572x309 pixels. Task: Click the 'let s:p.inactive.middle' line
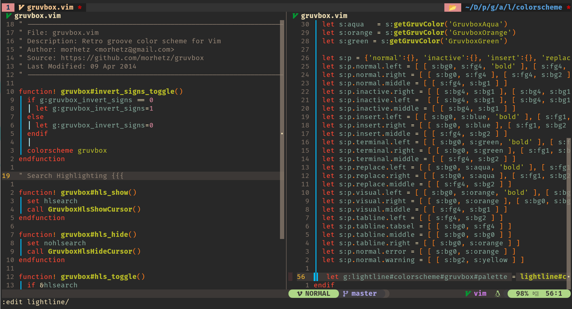419,108
